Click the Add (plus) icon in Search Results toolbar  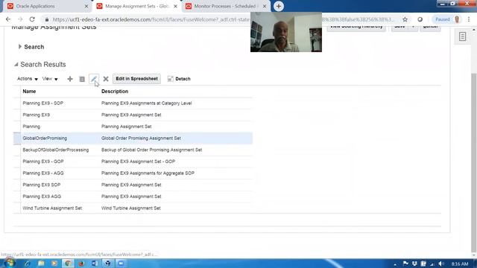click(x=70, y=79)
